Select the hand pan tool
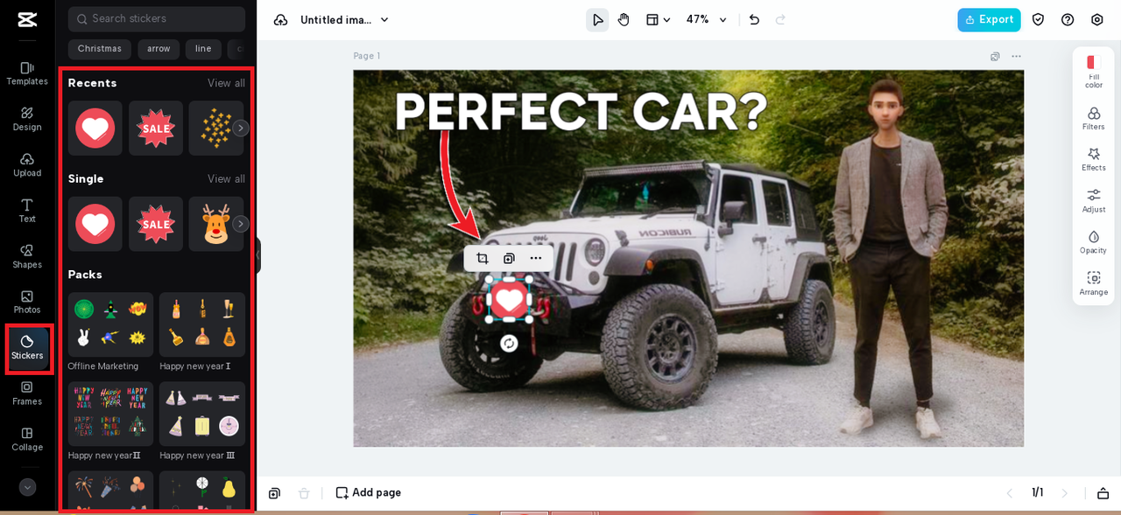1121x515 pixels. 624,20
